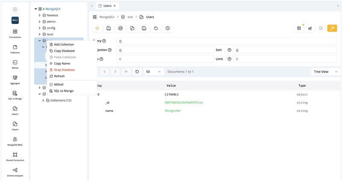Open the Tree View dropdown
This screenshot has width=342, height=181.
[x=325, y=72]
